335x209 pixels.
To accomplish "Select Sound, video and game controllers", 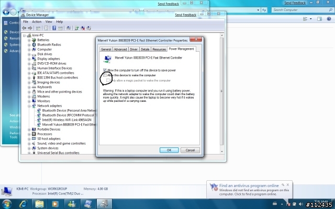I will tap(61, 144).
